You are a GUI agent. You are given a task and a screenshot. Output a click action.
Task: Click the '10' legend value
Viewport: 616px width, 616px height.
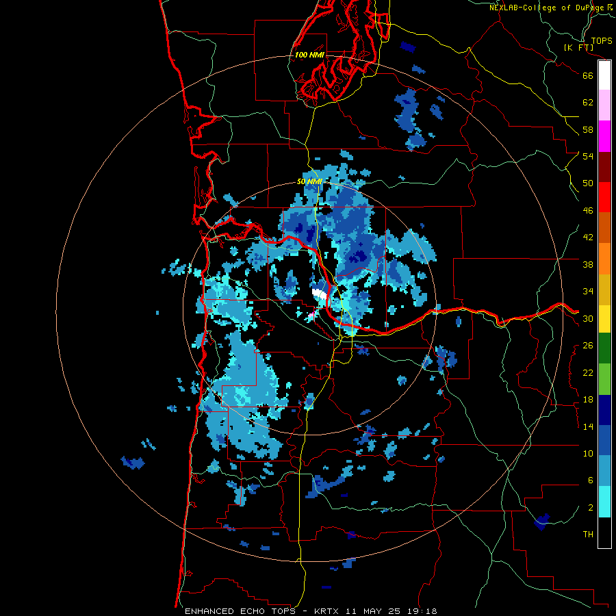point(588,453)
